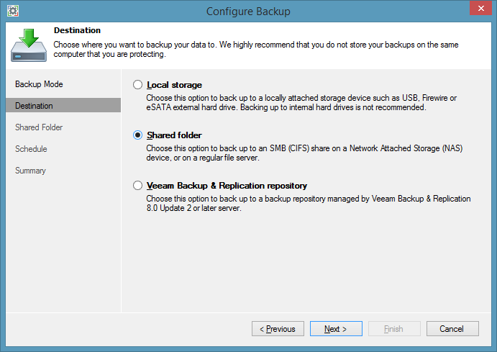497x352 pixels.
Task: Select the Destination step in sidebar
Action: click(x=34, y=106)
